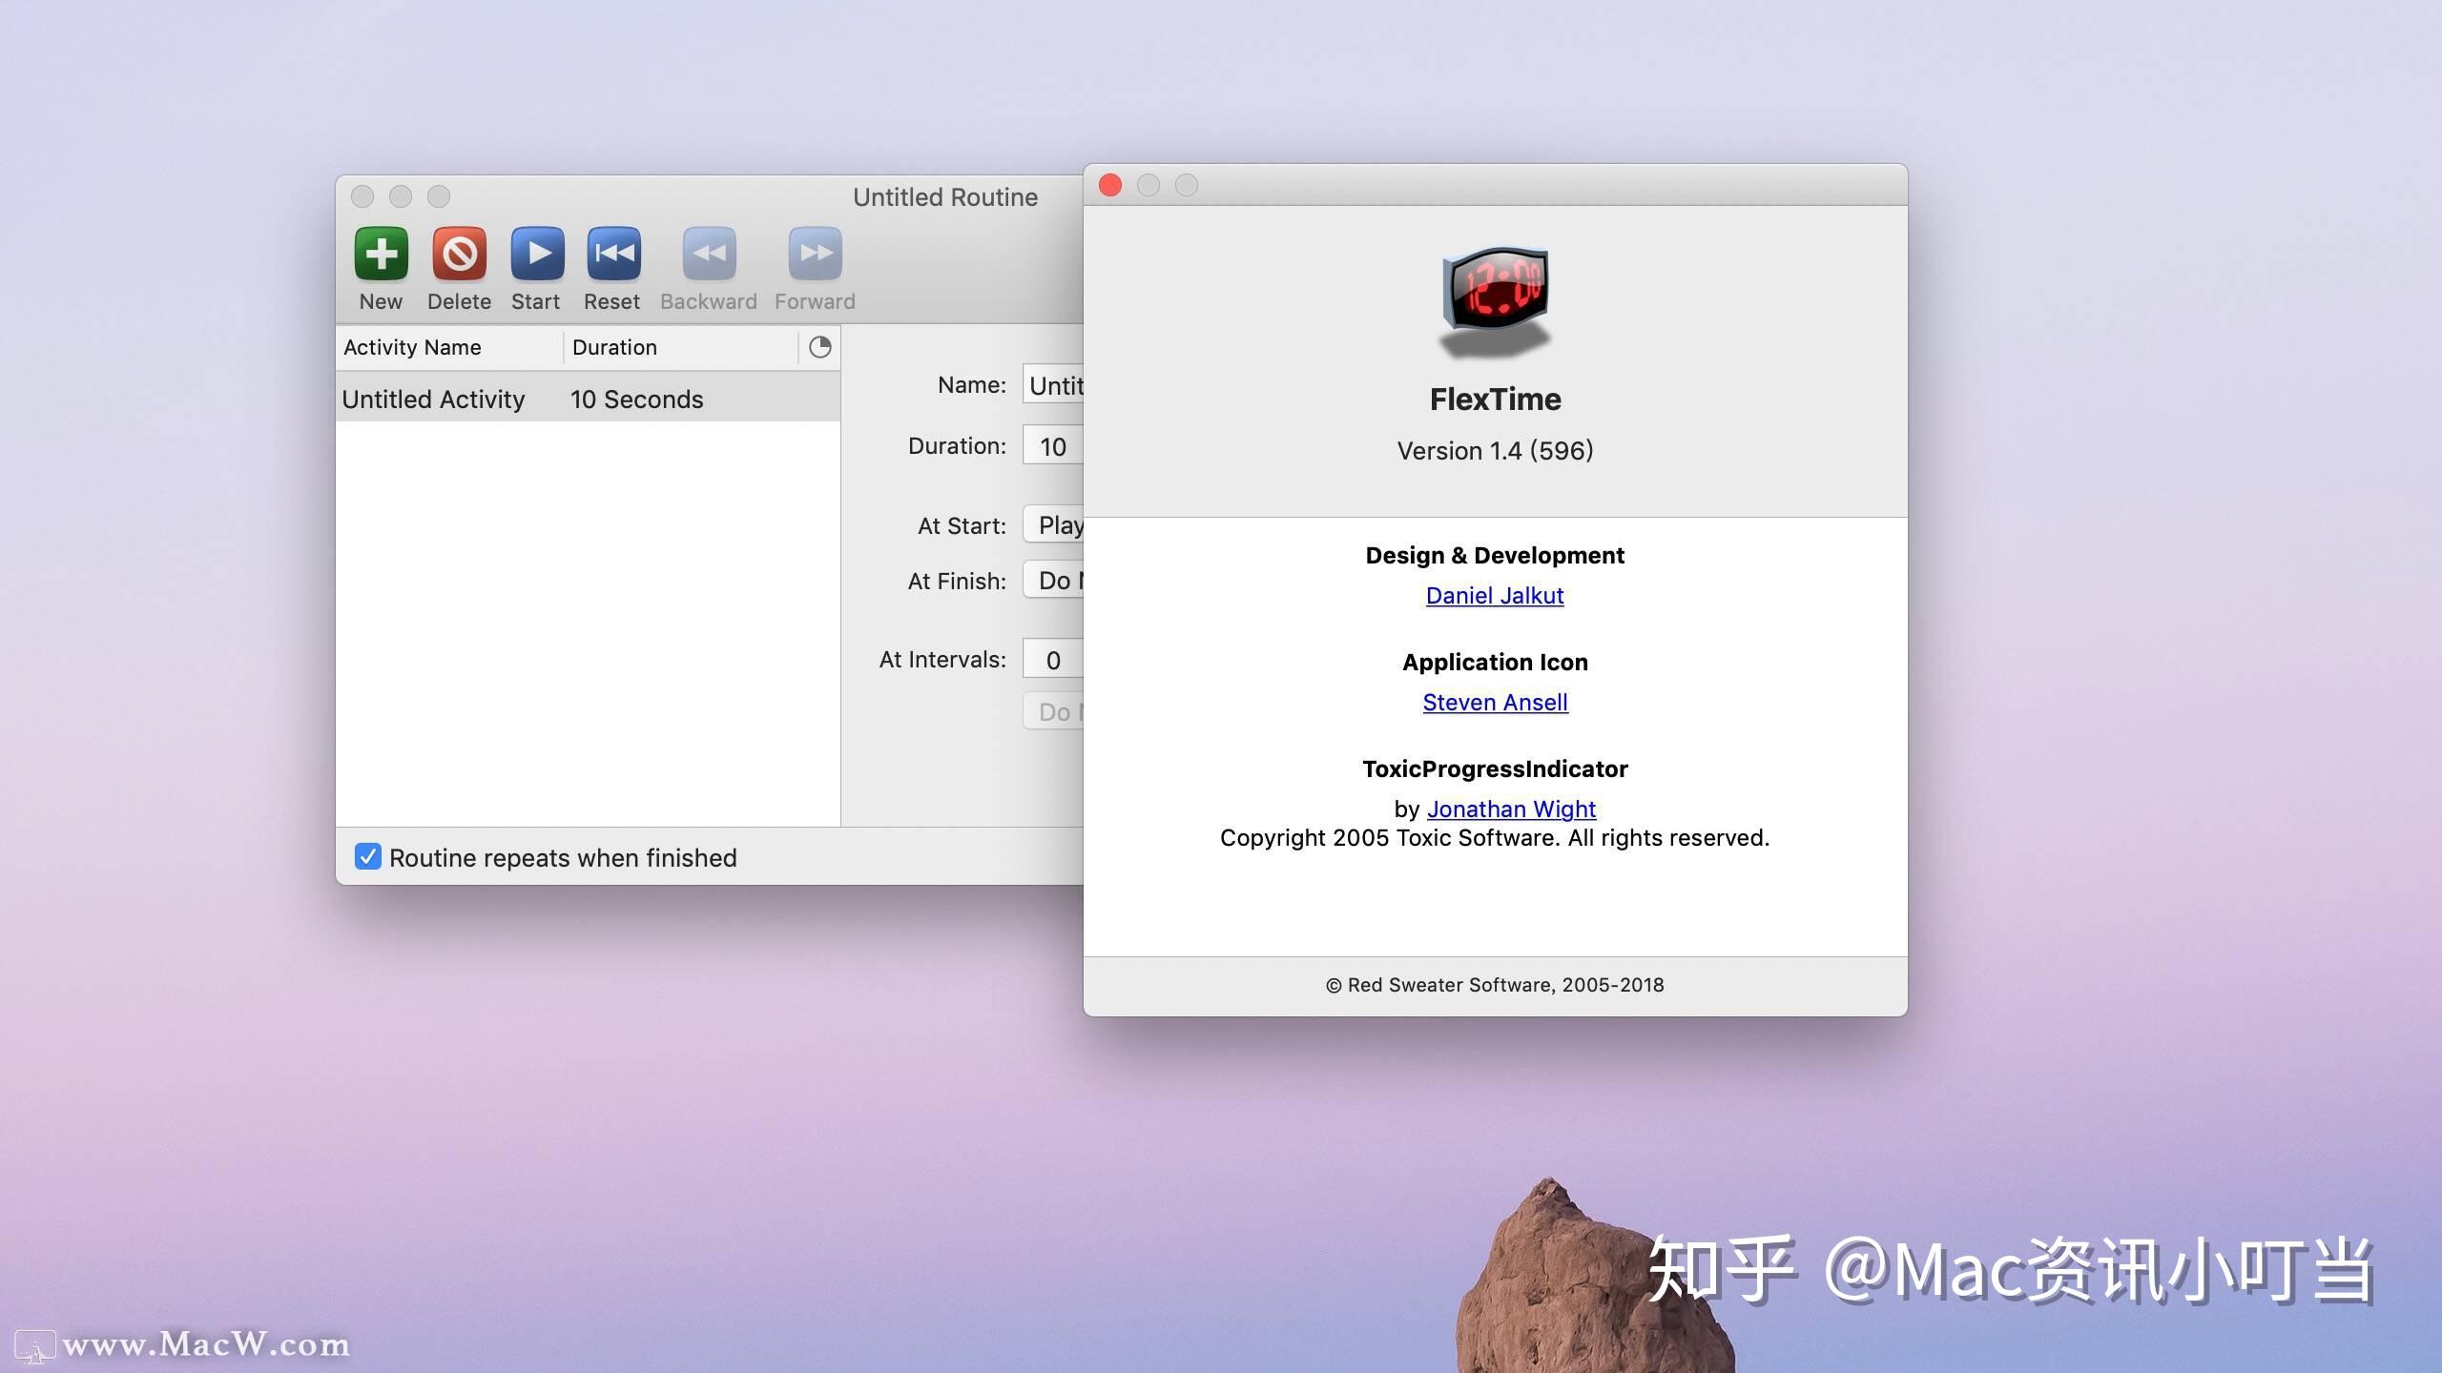Click the Backward skip icon
2442x1373 pixels.
708,253
